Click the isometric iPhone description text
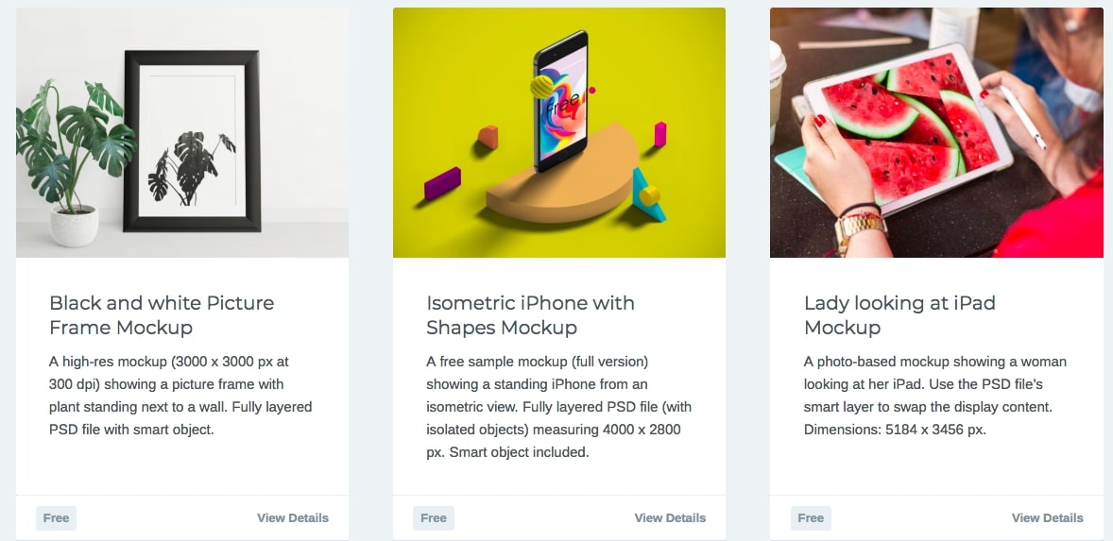Viewport: 1113px width, 541px height. [x=558, y=406]
